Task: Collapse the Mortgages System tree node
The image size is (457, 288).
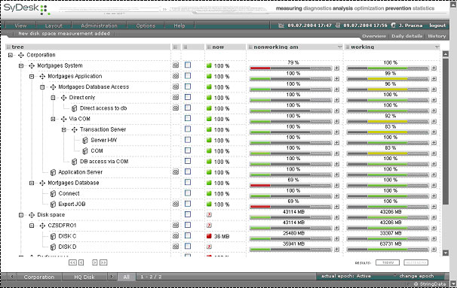Action: click(21, 66)
